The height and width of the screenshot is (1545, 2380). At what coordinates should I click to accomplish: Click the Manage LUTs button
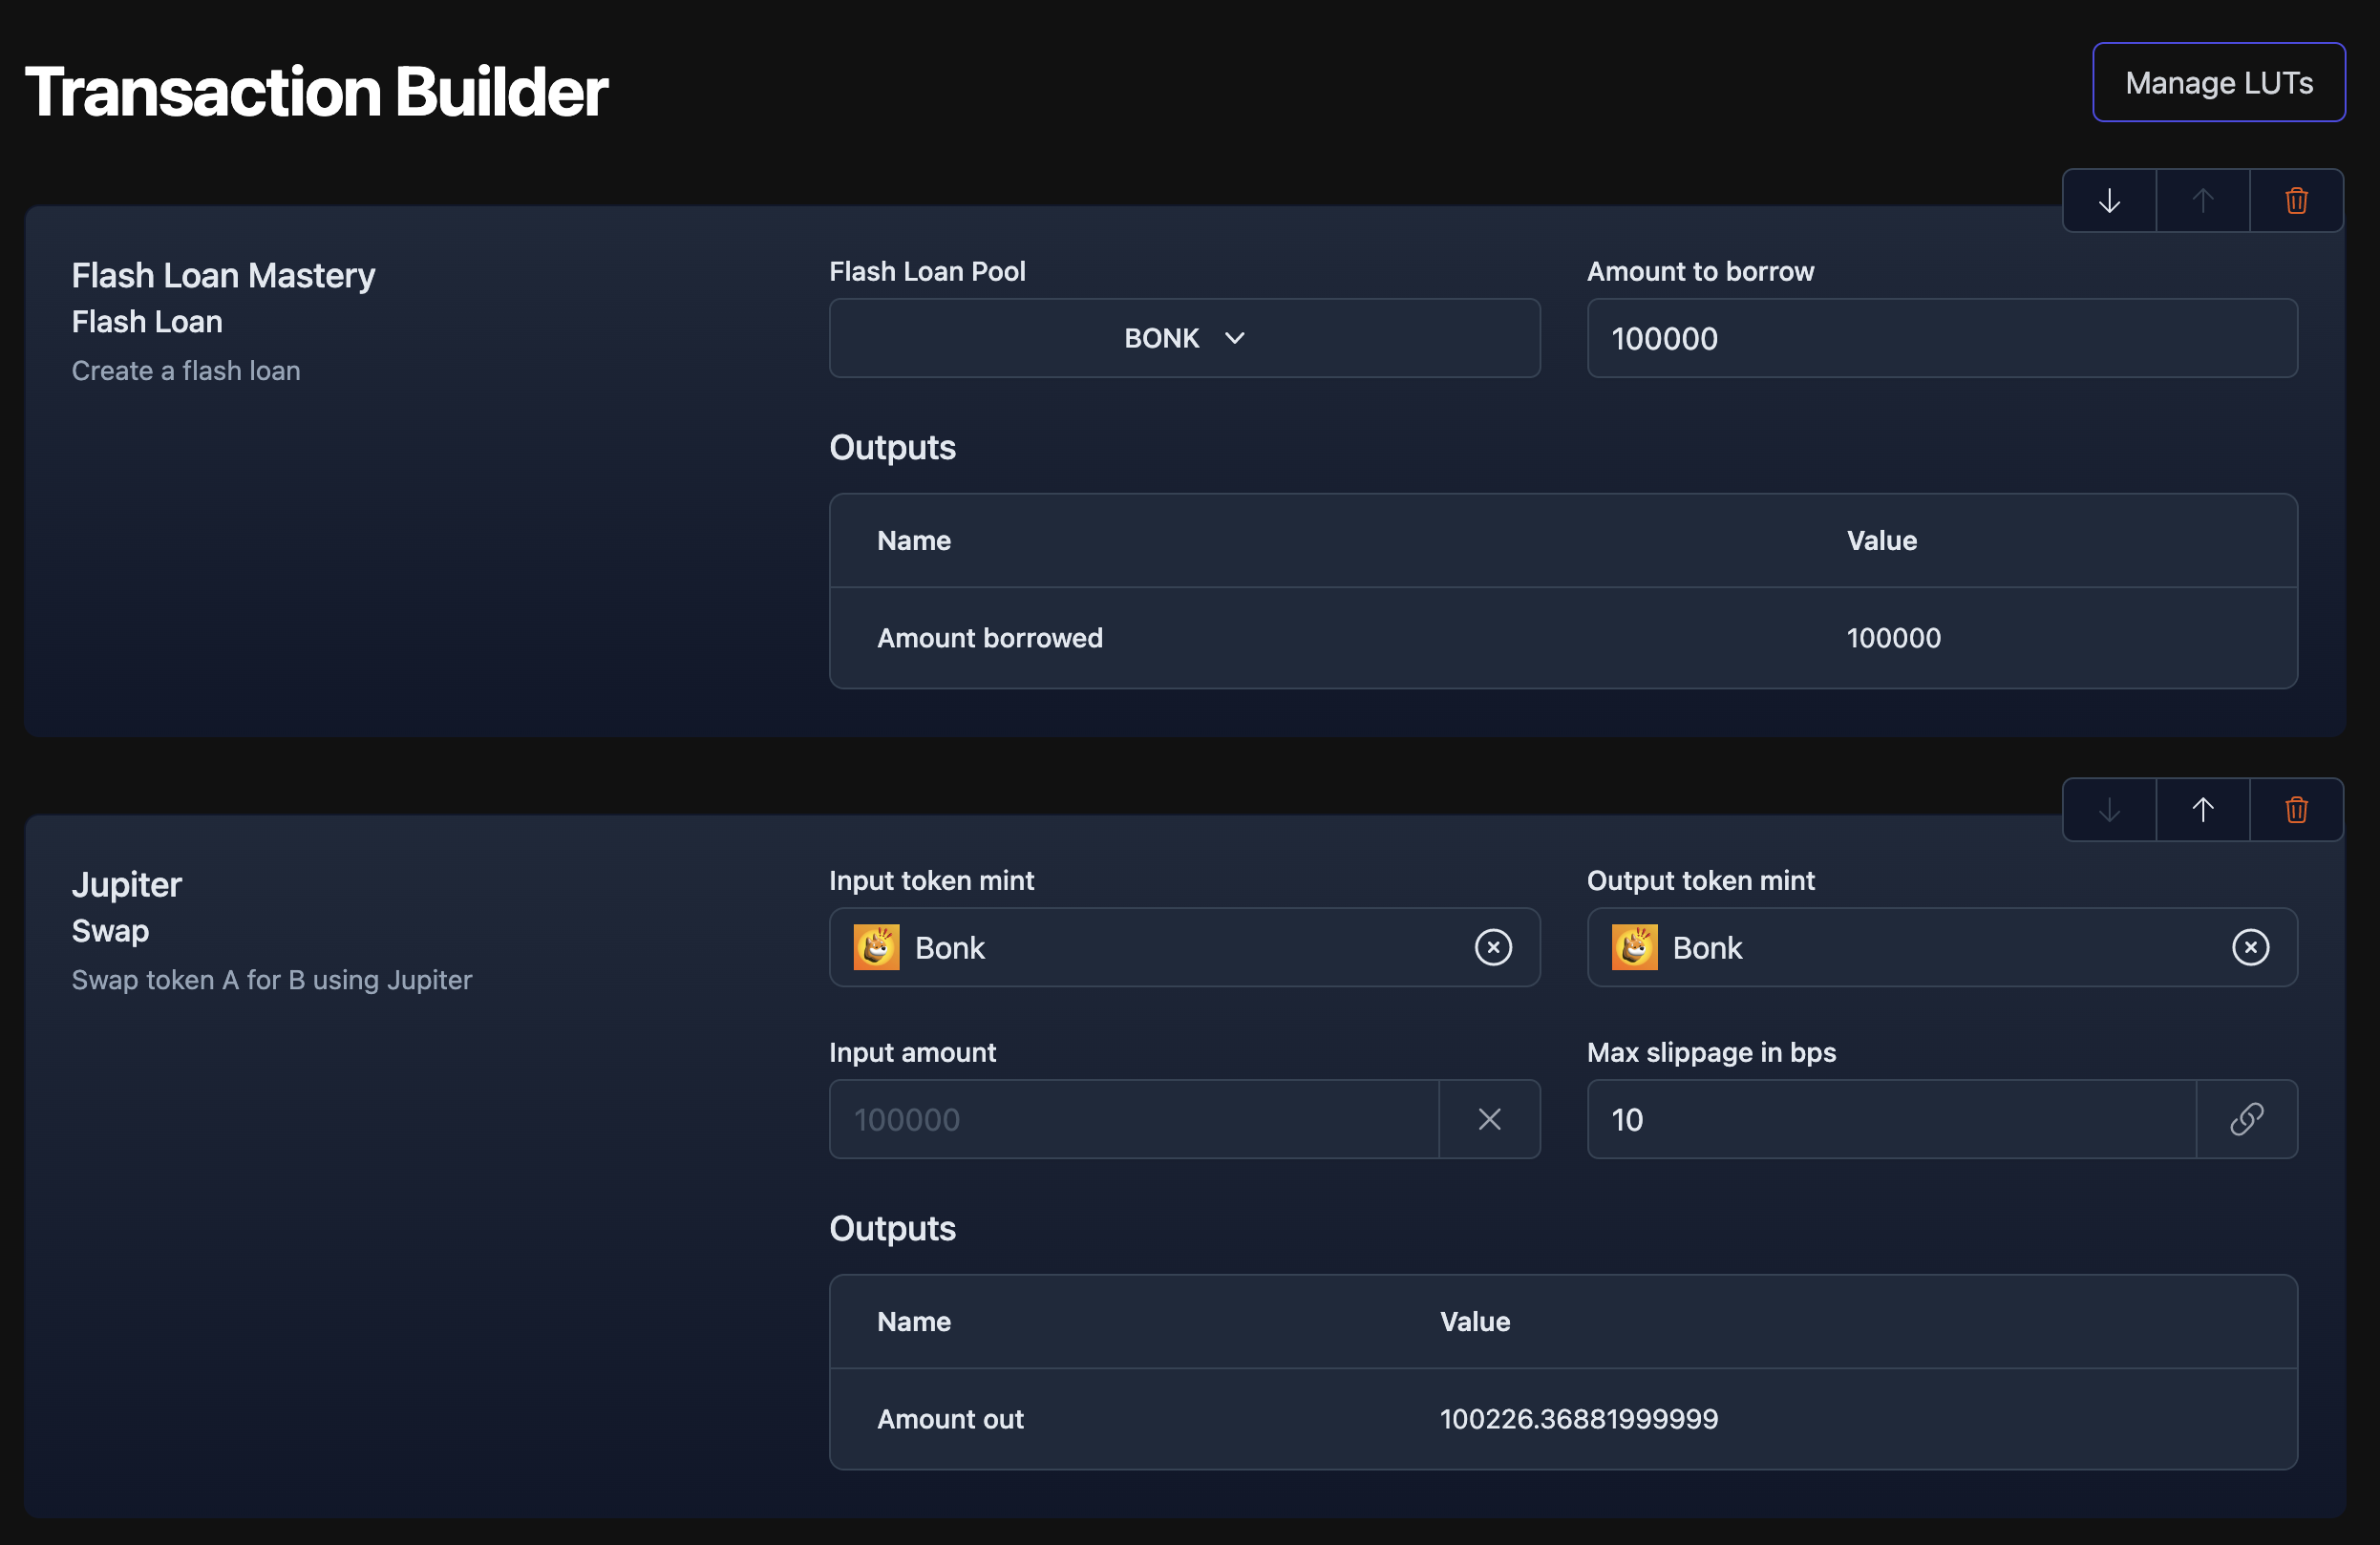click(2218, 82)
